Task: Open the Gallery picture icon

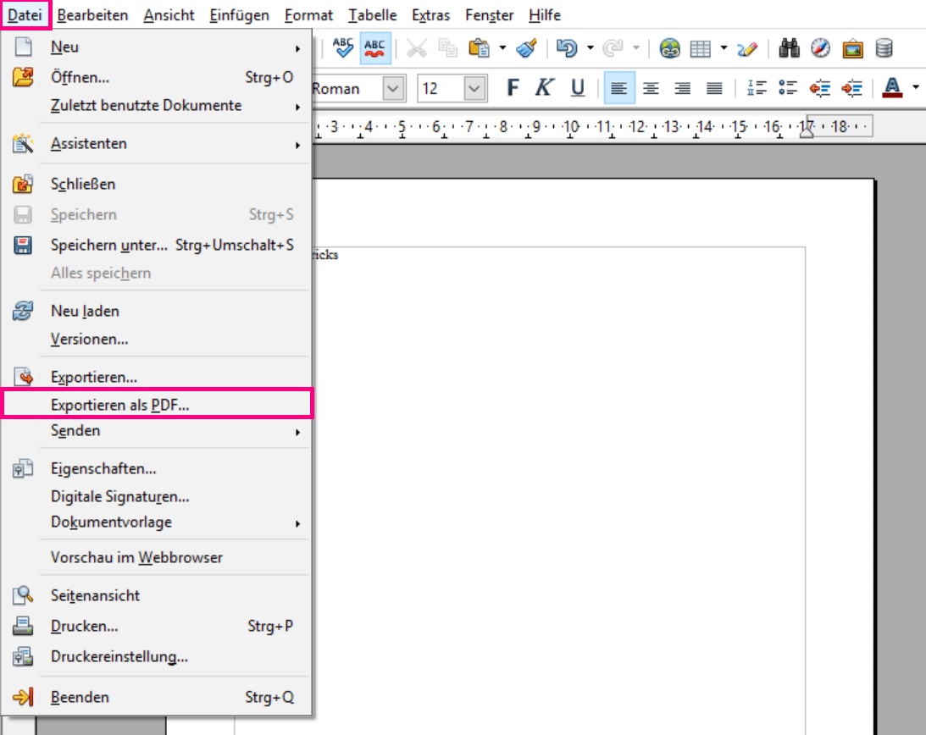Action: point(852,47)
